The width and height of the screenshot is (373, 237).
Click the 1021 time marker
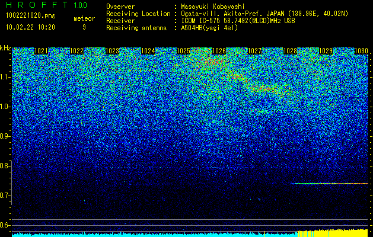click(41, 51)
